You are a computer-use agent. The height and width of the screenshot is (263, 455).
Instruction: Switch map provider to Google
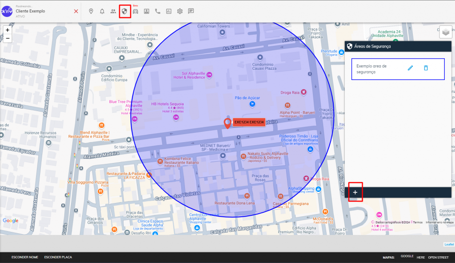tap(407, 256)
